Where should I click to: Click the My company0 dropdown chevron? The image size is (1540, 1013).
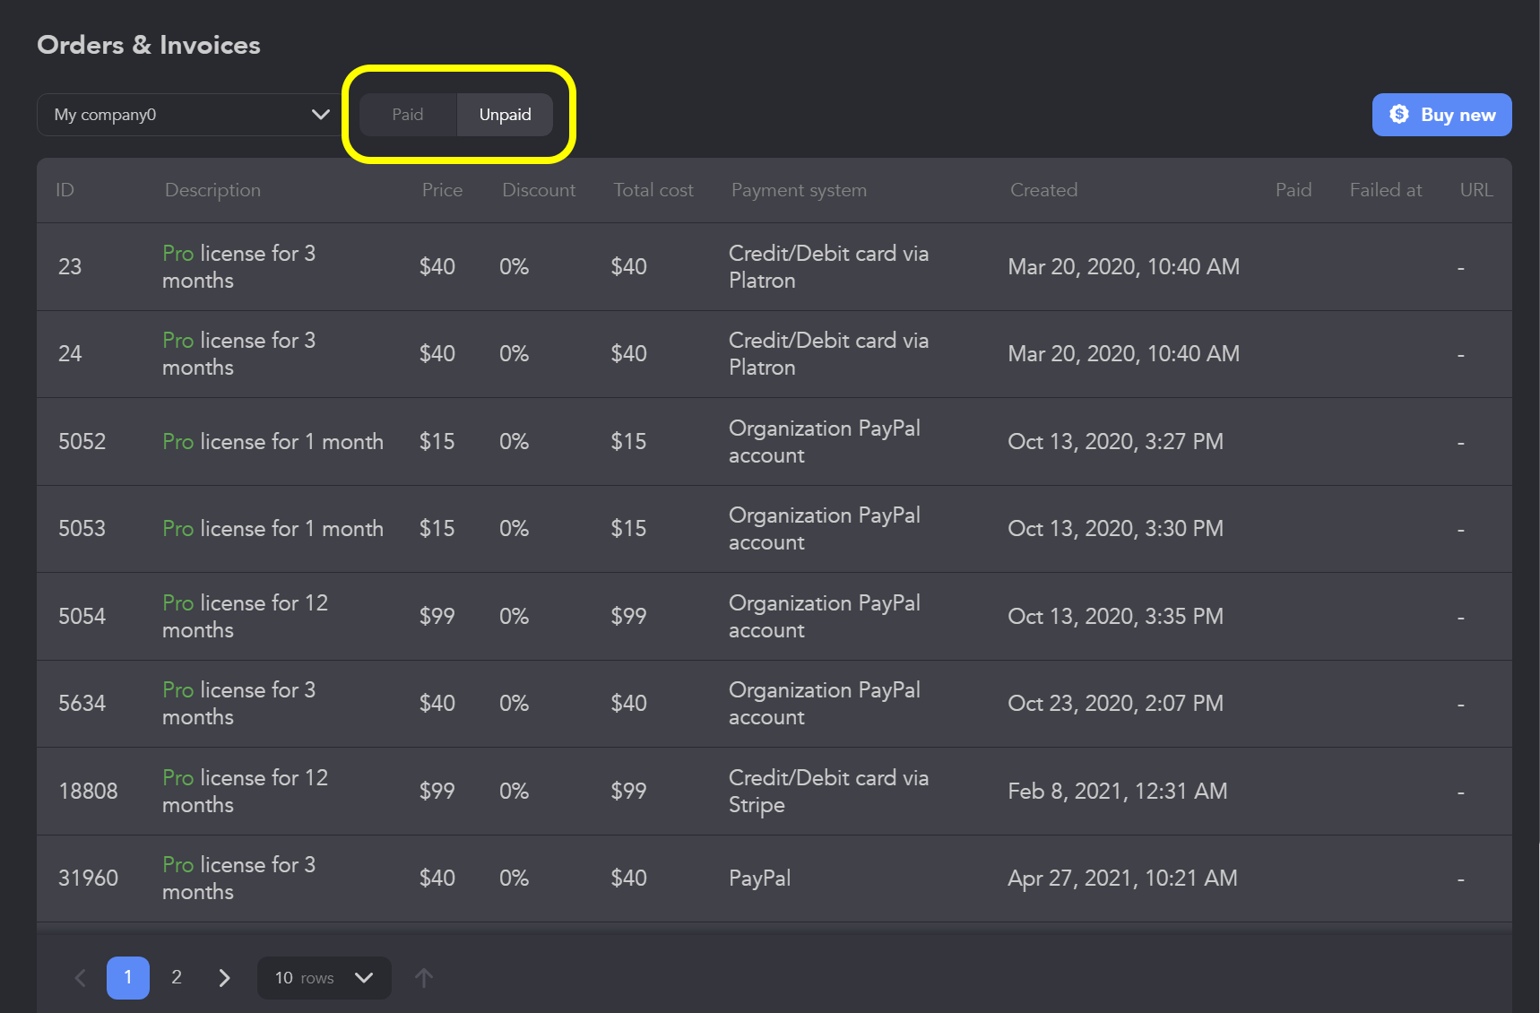[x=320, y=115]
